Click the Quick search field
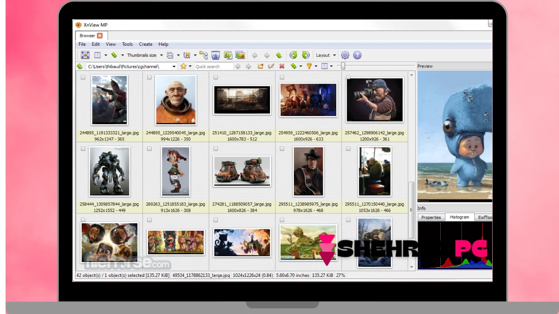The image size is (559, 314). [214, 67]
